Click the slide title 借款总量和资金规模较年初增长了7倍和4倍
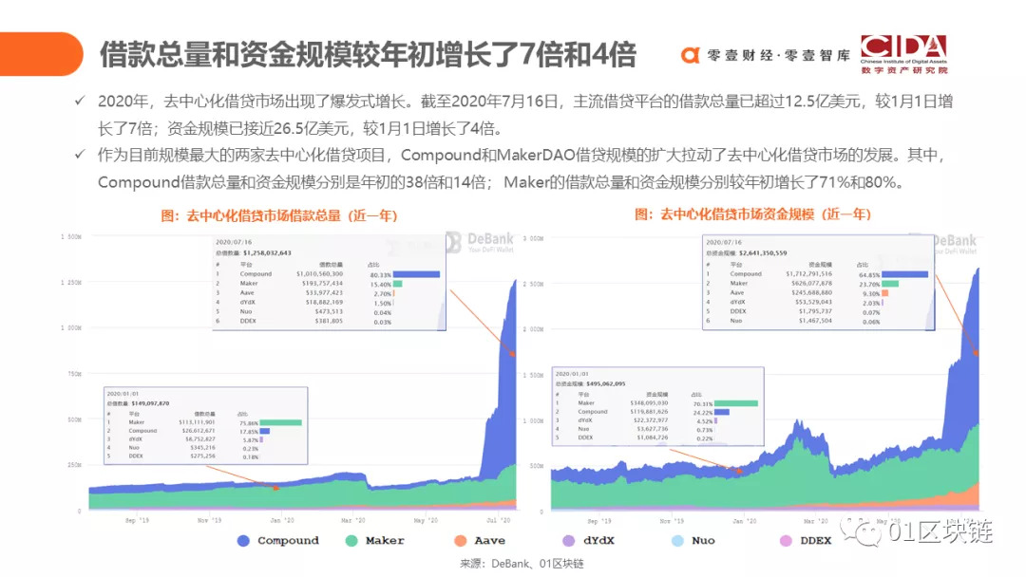This screenshot has height=577, width=1026. 368,54
